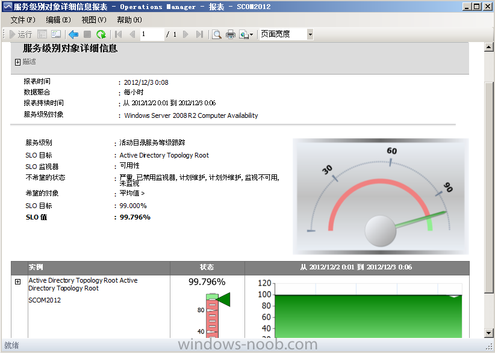Click the stop rendering square button
The image size is (495, 353).
click(87, 34)
